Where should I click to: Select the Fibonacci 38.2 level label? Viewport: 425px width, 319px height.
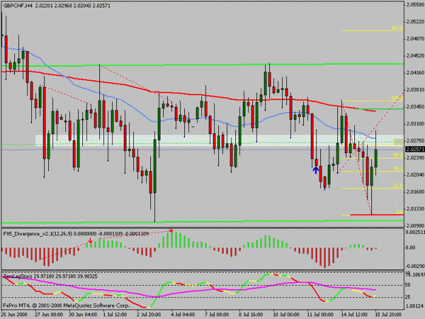(398, 169)
